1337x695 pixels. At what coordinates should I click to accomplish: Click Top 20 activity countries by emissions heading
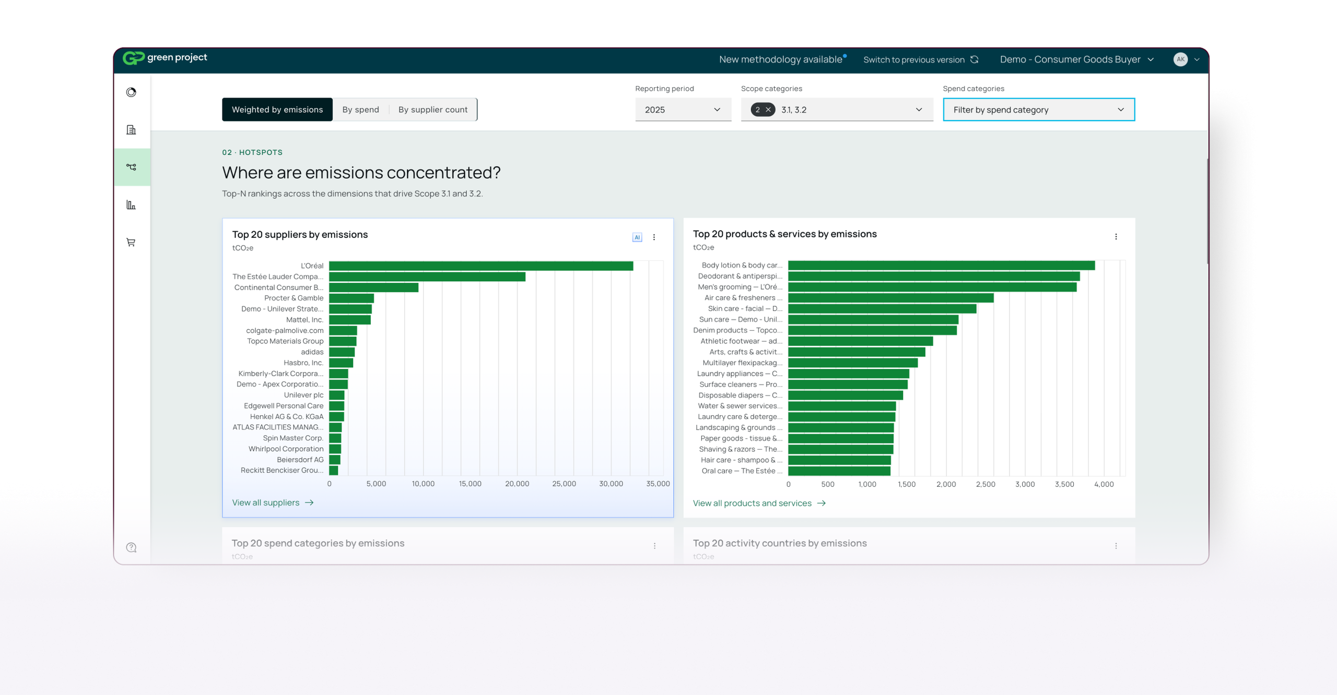coord(780,543)
